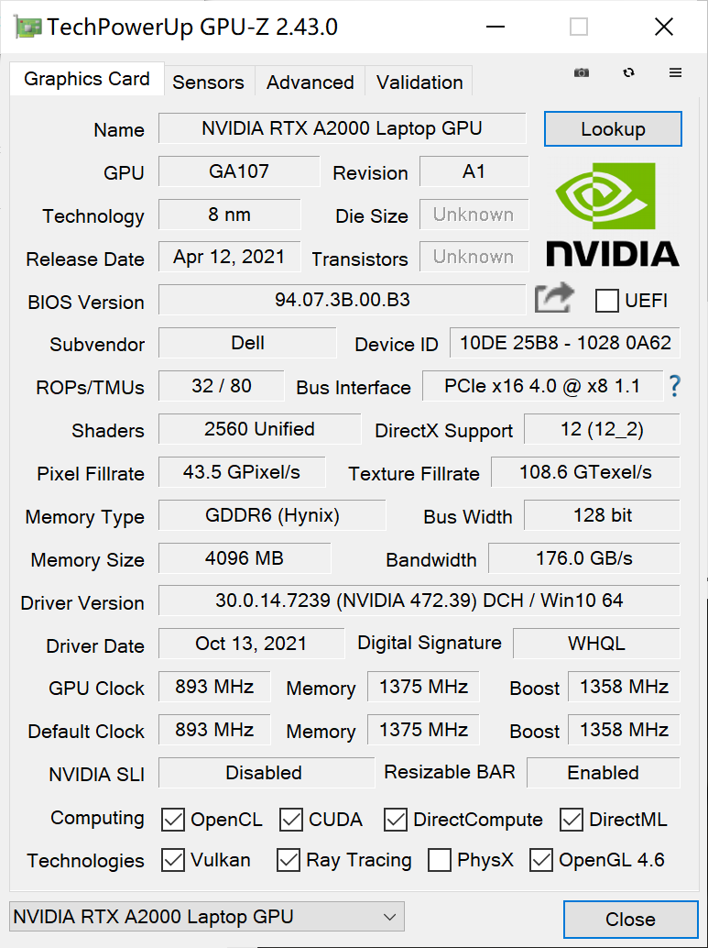Image resolution: width=708 pixels, height=948 pixels.
Task: Toggle the CUDA checkbox
Action: point(291,820)
